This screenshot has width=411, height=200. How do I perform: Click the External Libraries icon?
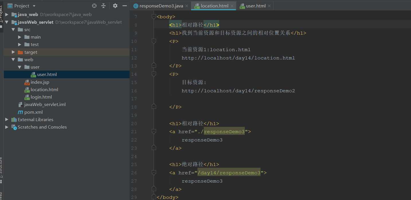[14, 119]
